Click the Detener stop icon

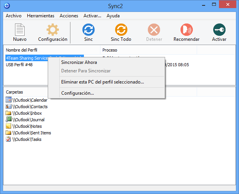154,30
